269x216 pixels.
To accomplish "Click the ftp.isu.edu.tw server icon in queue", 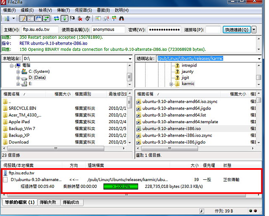I will point(5,173).
